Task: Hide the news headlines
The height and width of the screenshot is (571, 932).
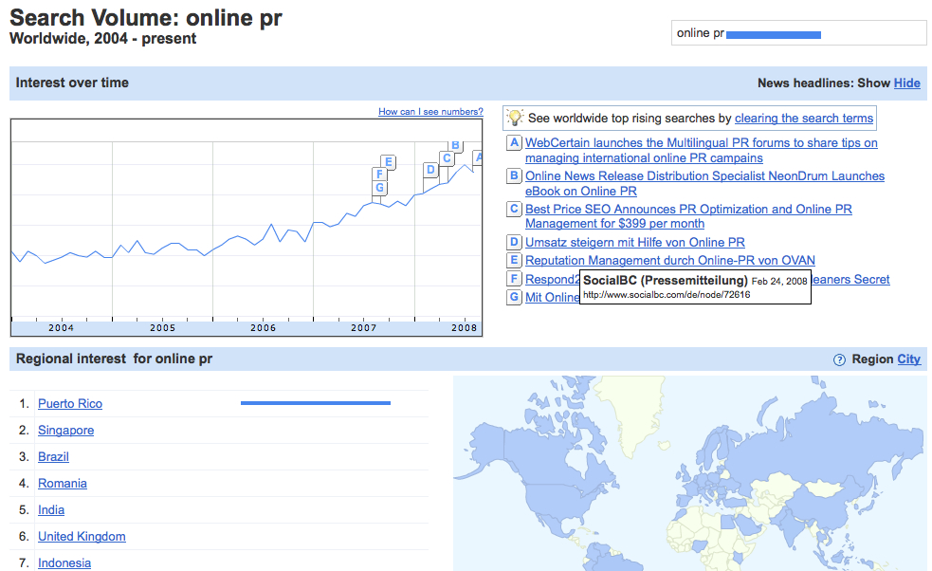Action: tap(906, 83)
